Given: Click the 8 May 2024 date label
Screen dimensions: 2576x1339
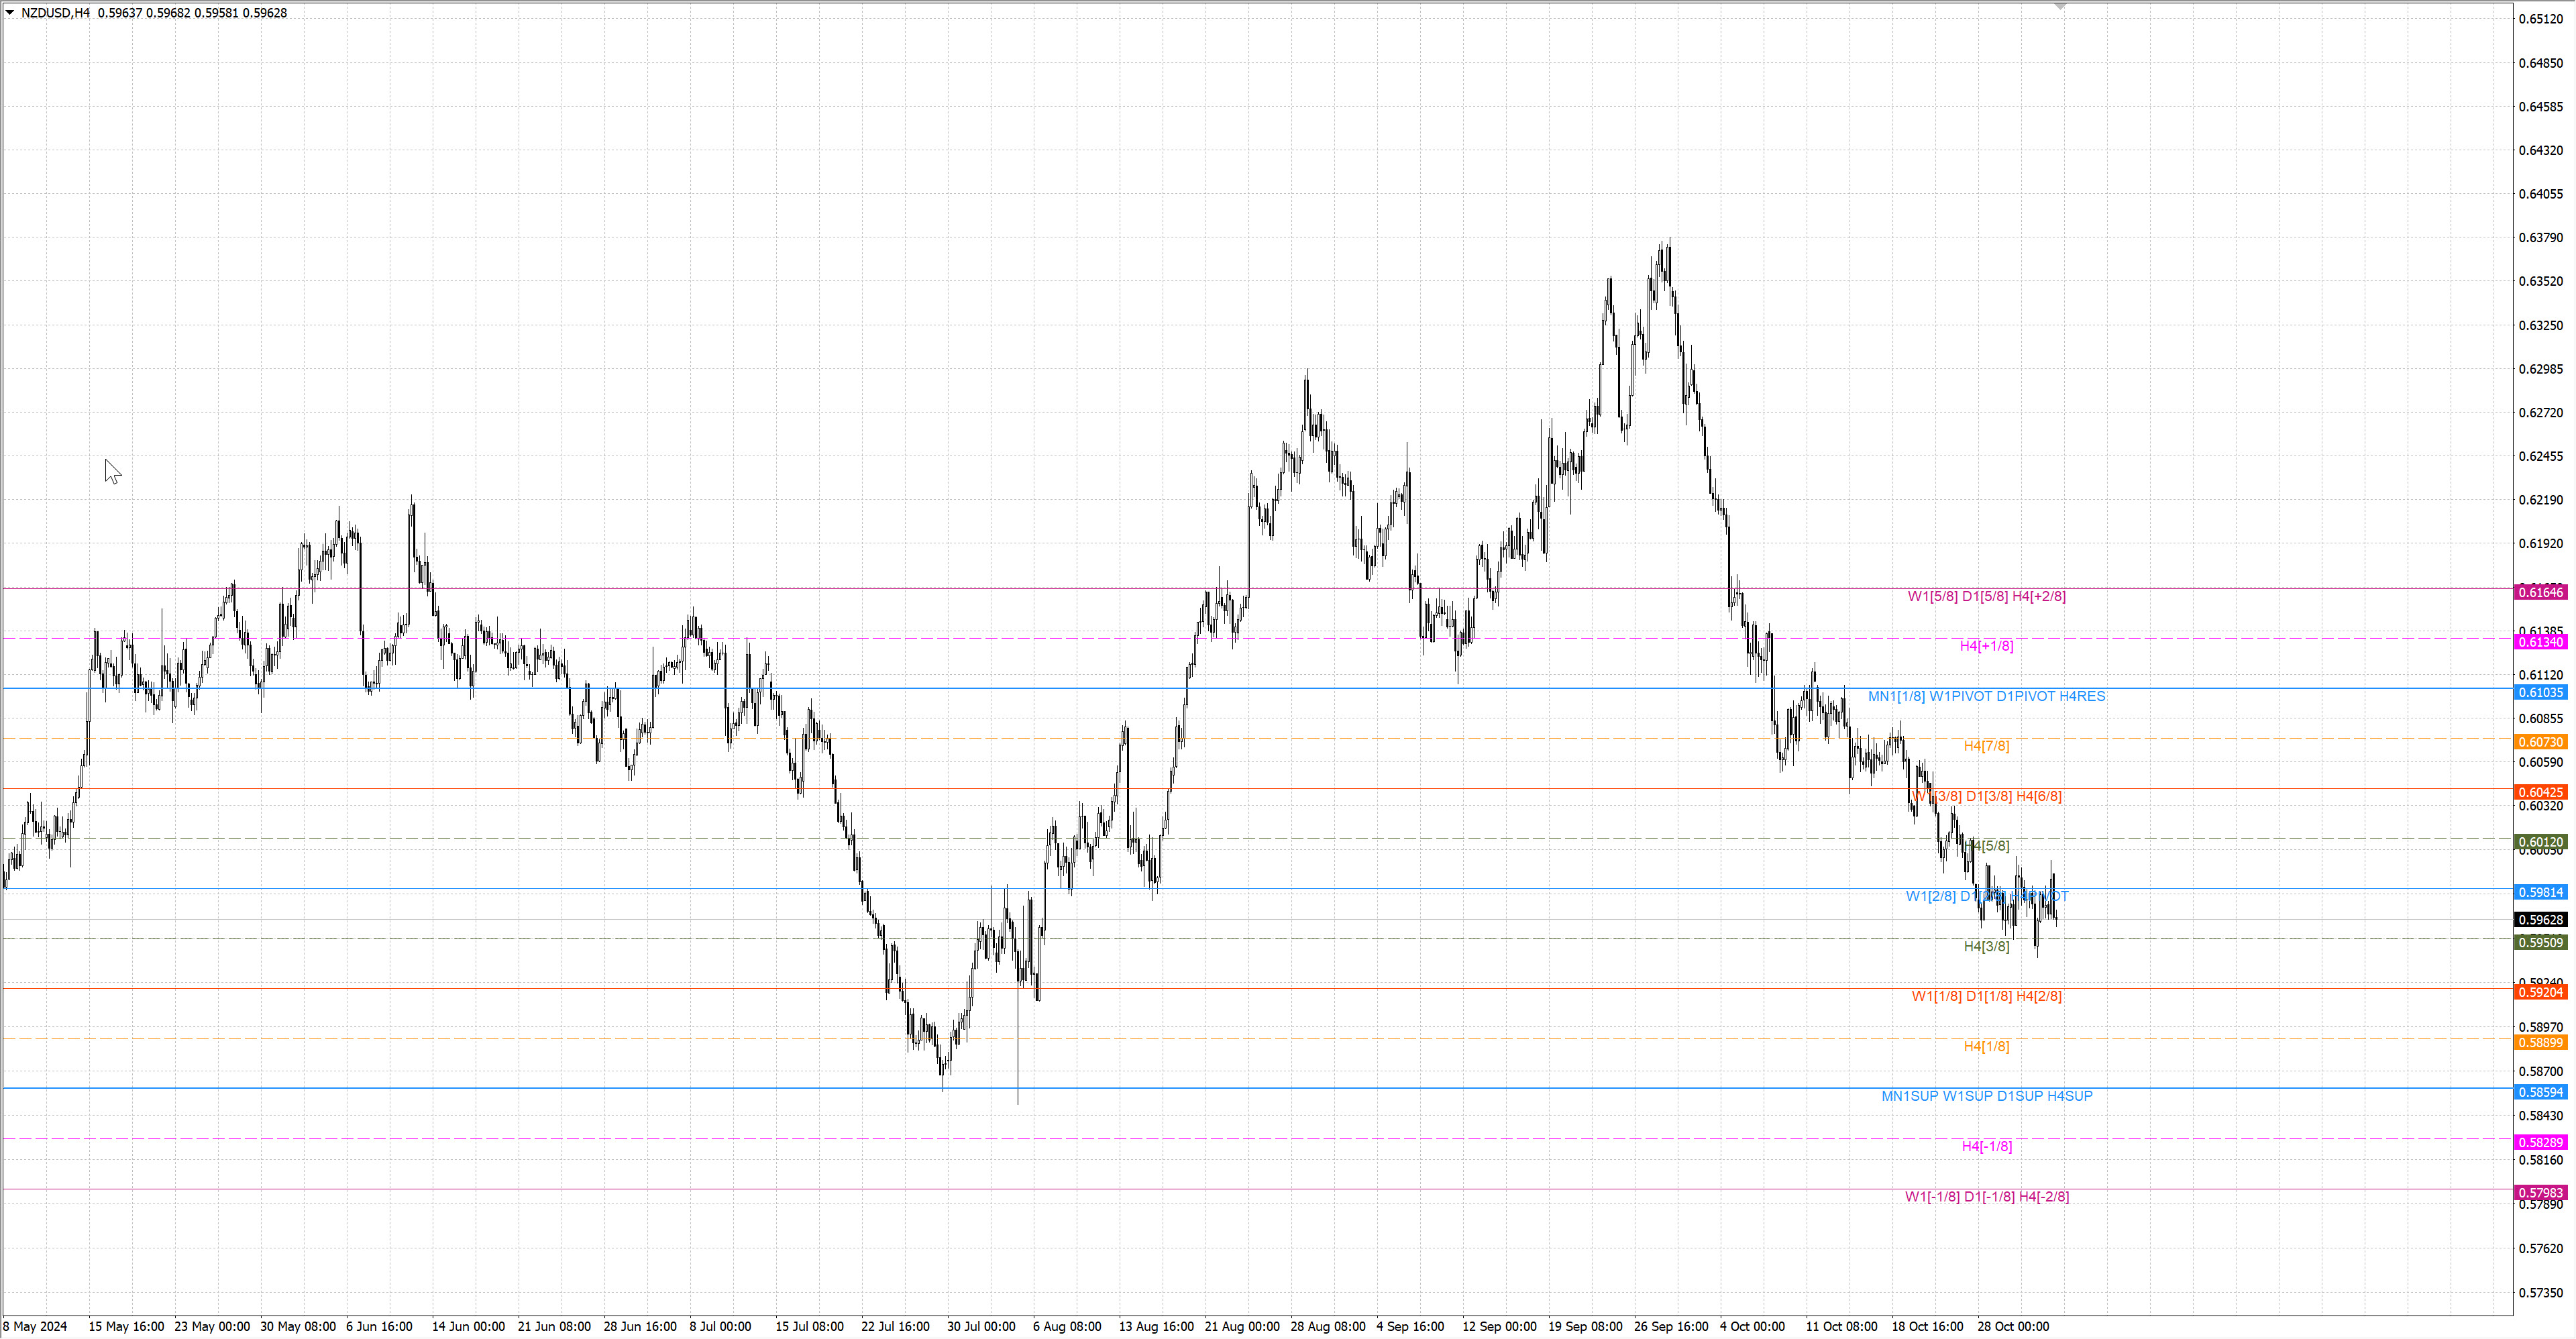Looking at the screenshot, I should [x=35, y=1326].
